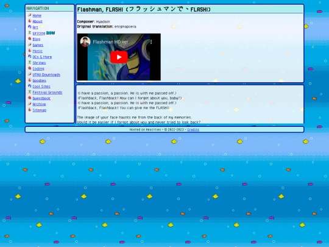
Task: Click 'Hosted on Neocities' footer text
Action: point(145,129)
